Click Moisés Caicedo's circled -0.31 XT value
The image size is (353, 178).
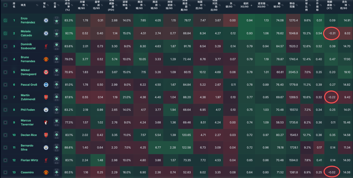point(332,33)
